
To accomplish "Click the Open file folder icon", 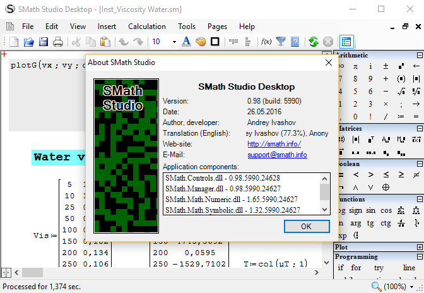I will [x=29, y=42].
